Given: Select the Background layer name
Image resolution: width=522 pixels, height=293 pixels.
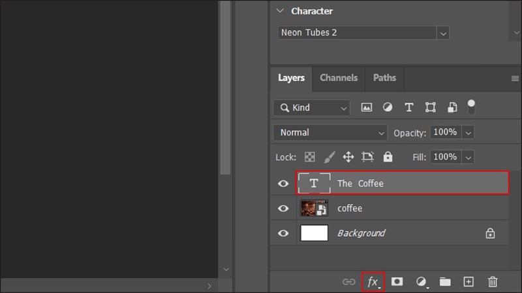Looking at the screenshot, I should tap(361, 233).
